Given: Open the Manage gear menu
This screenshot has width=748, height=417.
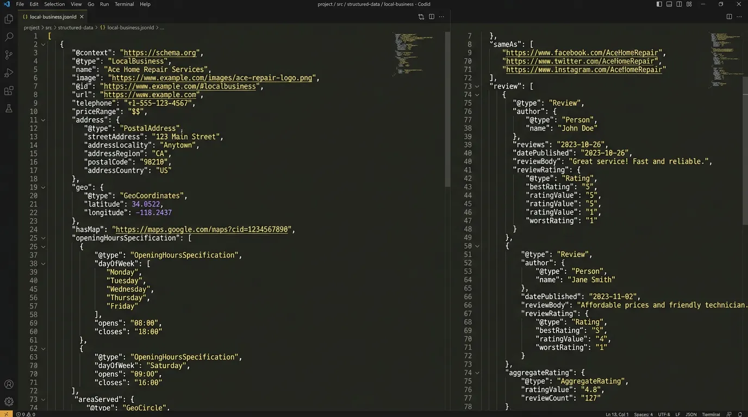Looking at the screenshot, I should [x=9, y=402].
